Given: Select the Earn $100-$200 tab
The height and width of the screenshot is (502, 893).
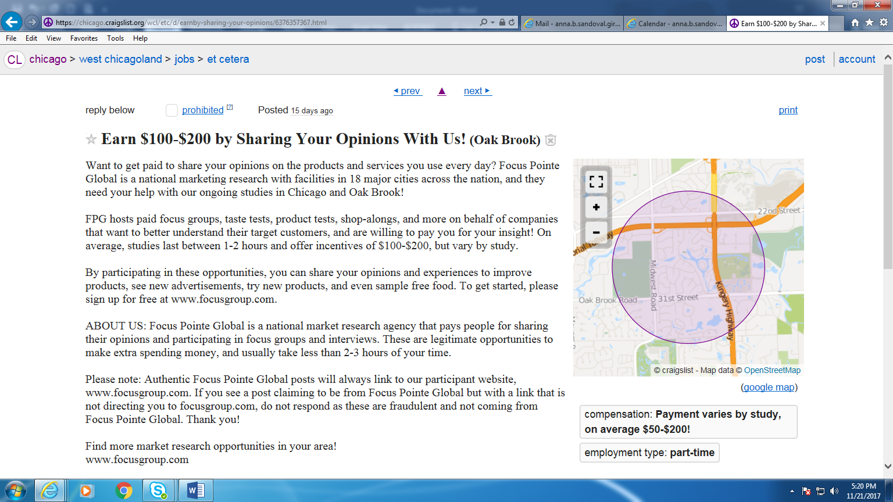Looking at the screenshot, I should pos(778,23).
